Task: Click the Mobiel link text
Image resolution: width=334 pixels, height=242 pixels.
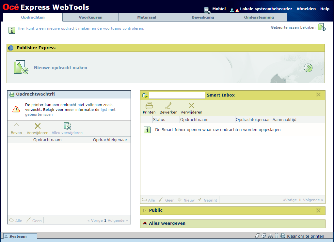Action: click(219, 9)
